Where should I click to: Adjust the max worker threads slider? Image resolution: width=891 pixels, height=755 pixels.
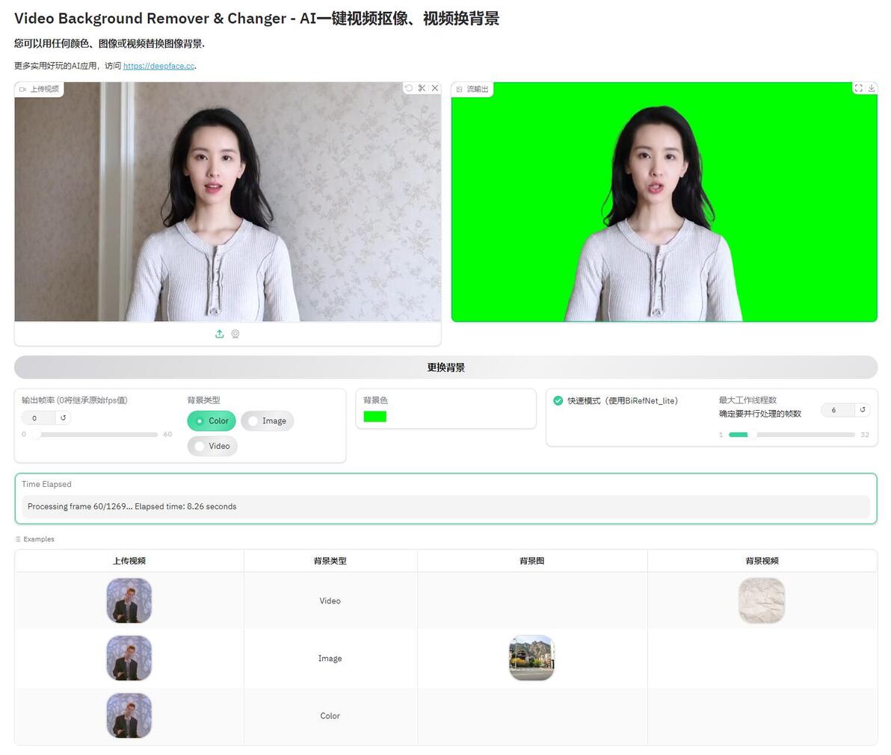pyautogui.click(x=792, y=435)
